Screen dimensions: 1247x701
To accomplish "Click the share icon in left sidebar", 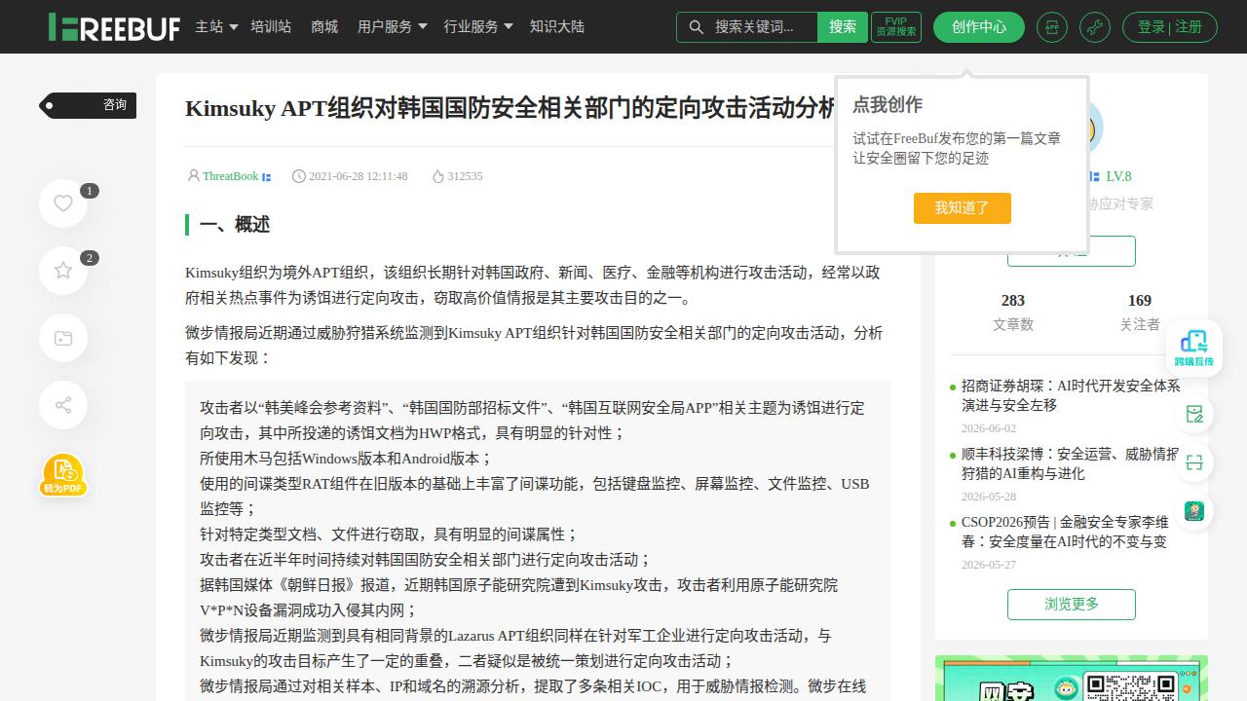I will (x=63, y=405).
